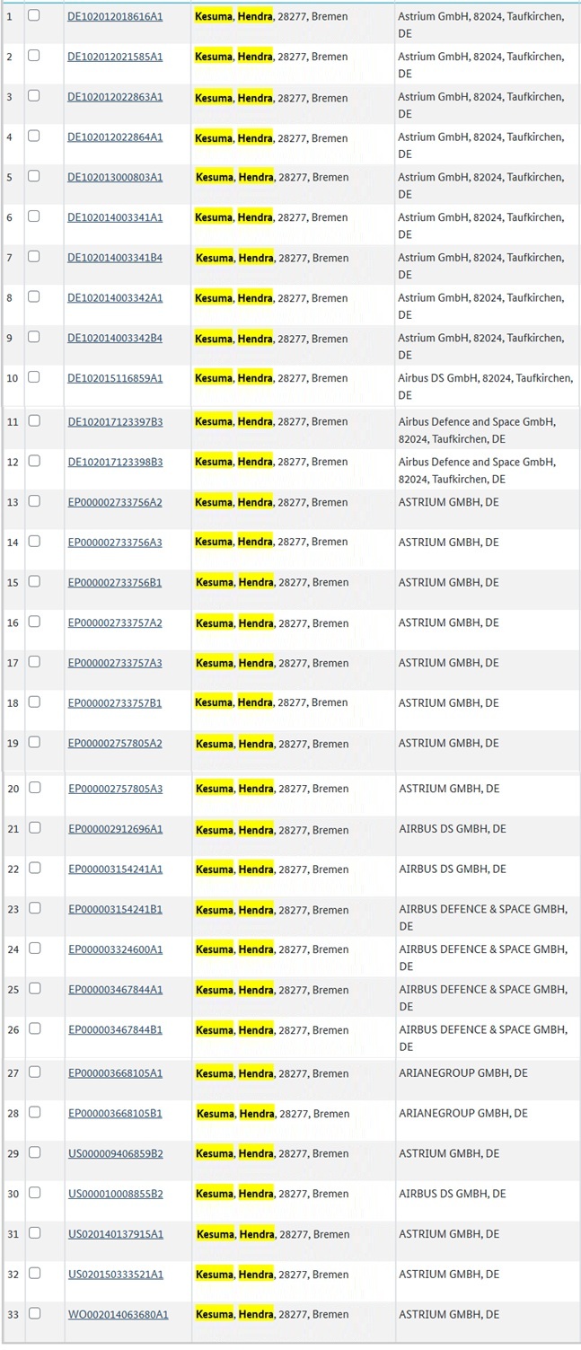
Task: Open the EP000003324600A1 record
Action: pos(116,949)
